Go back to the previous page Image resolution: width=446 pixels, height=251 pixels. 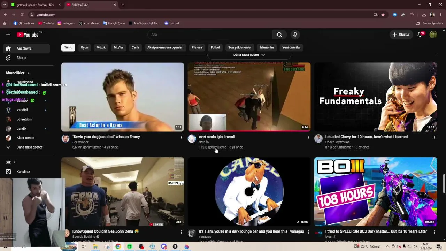(x=5, y=15)
